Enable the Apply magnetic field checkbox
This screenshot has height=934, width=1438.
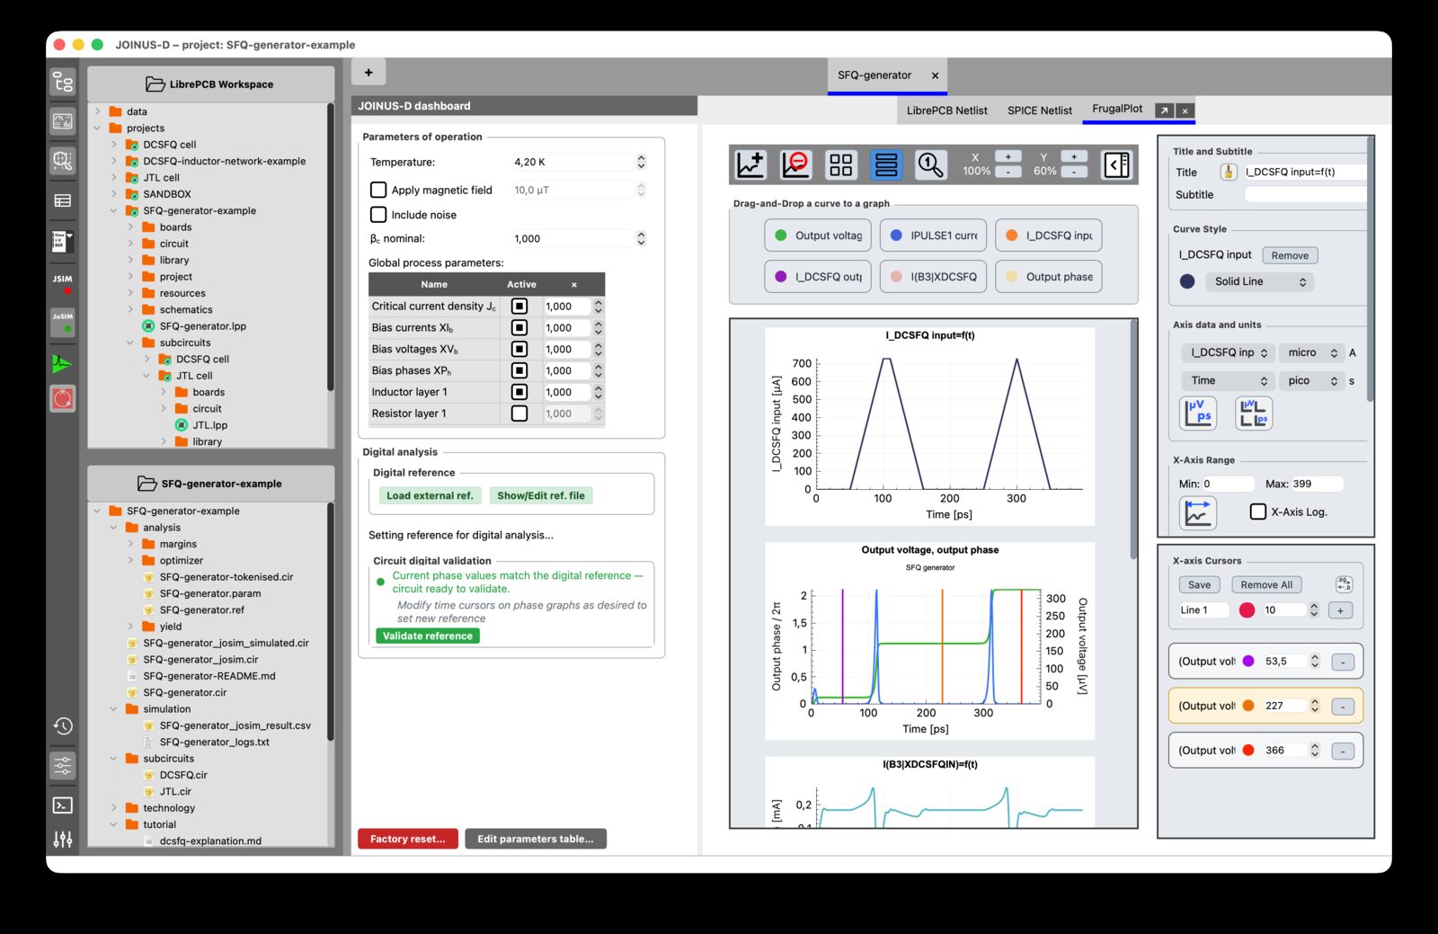[x=378, y=190]
